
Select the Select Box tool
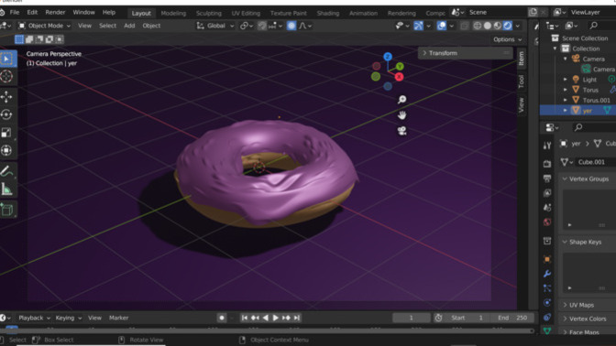[6, 59]
